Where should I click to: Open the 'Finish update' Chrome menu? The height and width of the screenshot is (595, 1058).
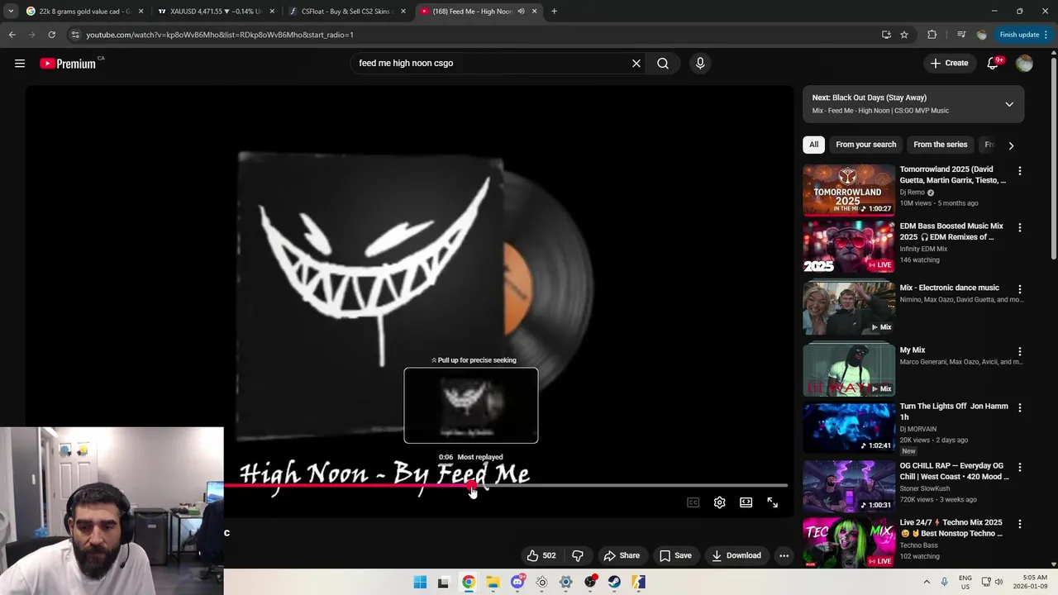click(1023, 35)
